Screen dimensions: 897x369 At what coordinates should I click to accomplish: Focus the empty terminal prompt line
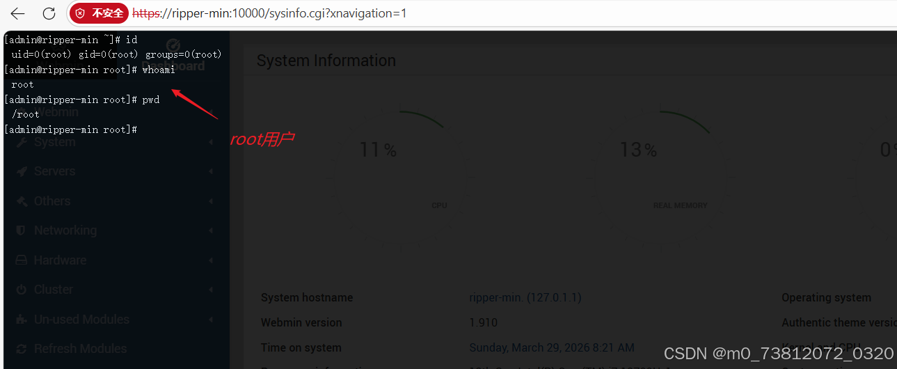pos(70,129)
